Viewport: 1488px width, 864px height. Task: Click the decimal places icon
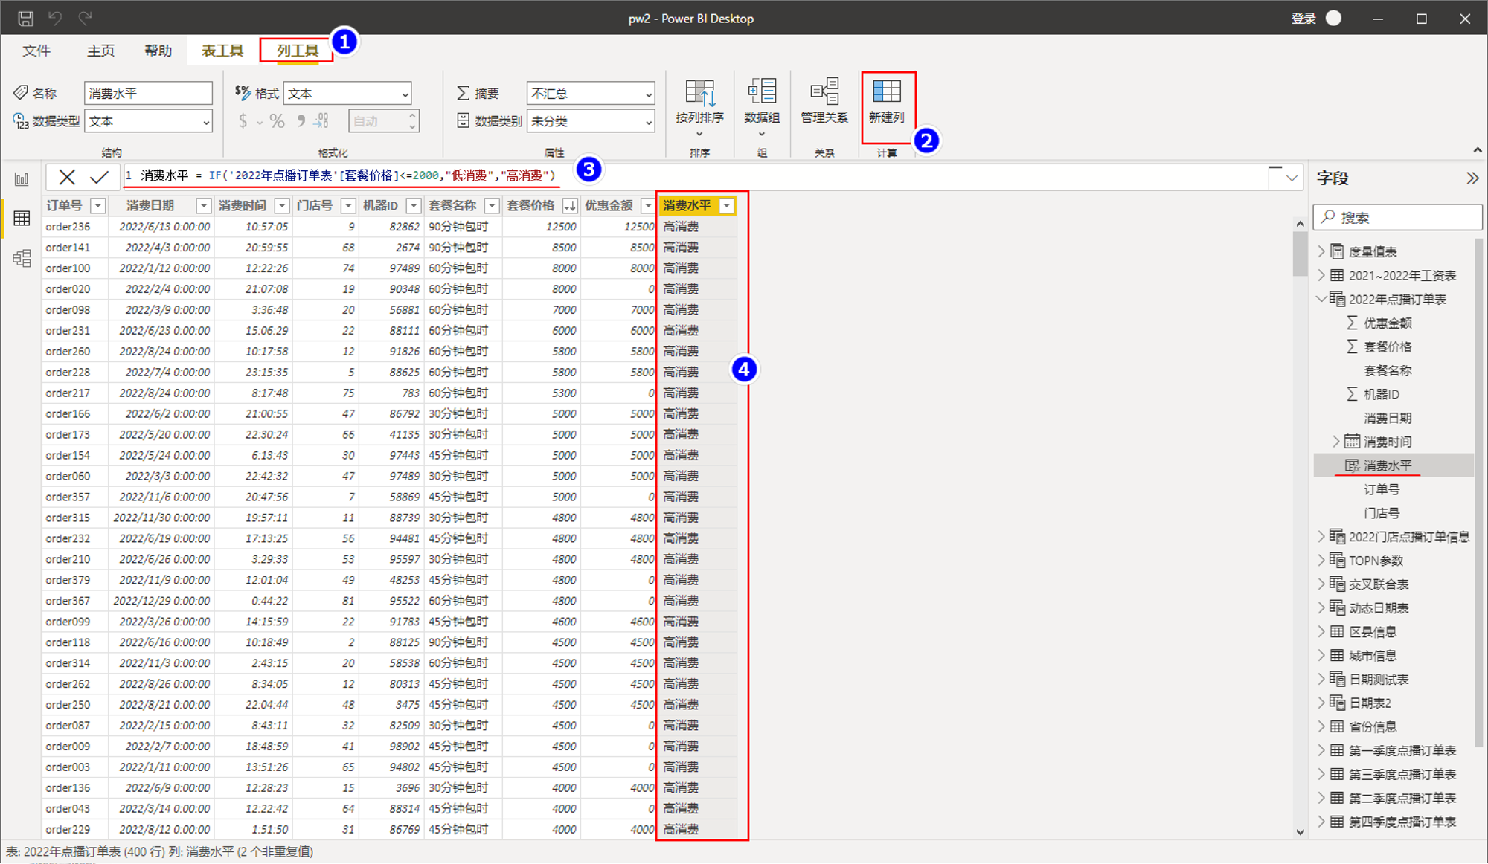pyautogui.click(x=322, y=121)
